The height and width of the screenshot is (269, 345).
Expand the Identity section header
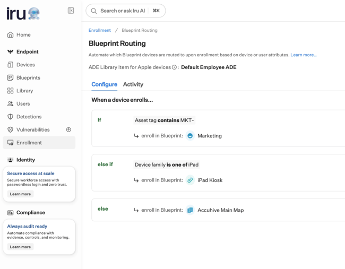tap(25, 160)
